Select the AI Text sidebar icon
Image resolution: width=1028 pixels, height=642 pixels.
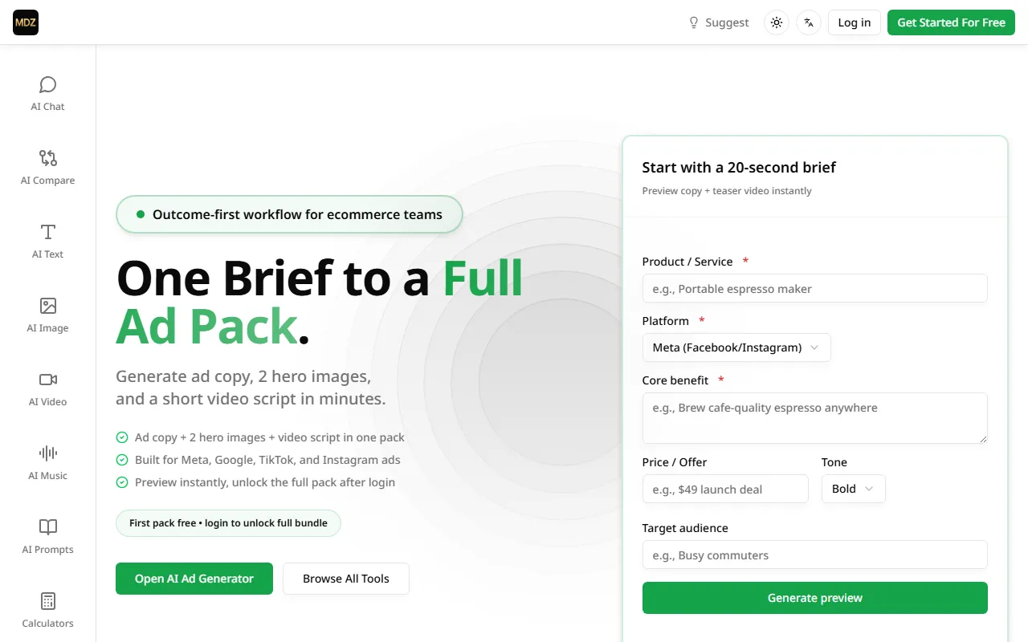[x=48, y=241]
